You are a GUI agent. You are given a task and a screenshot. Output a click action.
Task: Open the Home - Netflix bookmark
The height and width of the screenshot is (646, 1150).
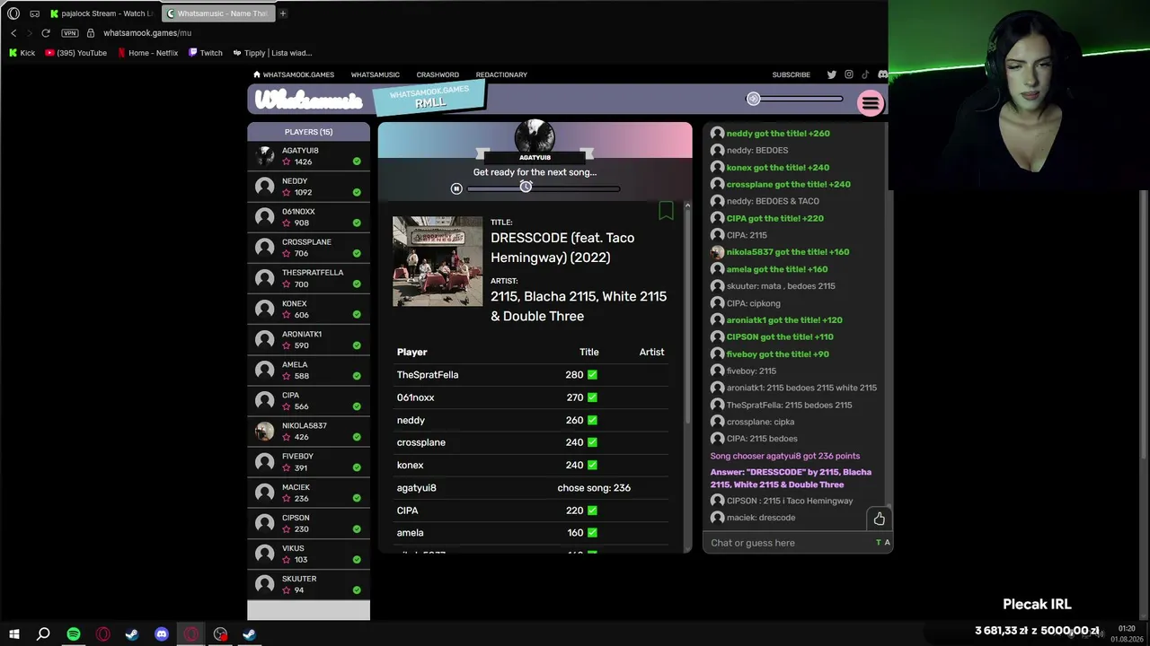(x=147, y=53)
